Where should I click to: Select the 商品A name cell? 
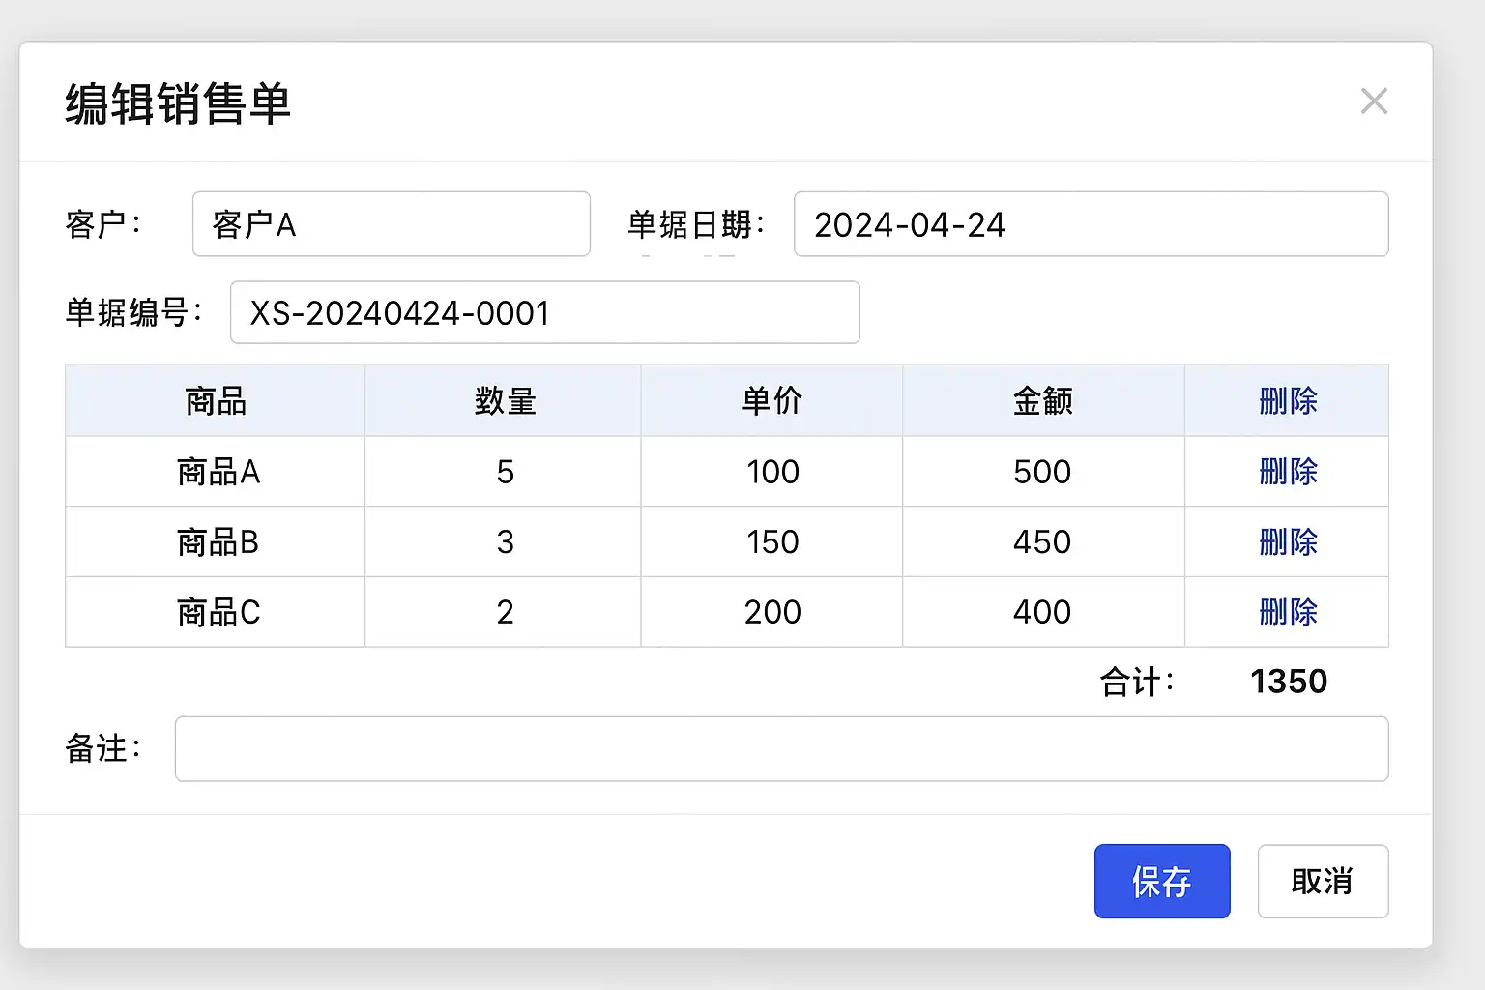pyautogui.click(x=217, y=472)
